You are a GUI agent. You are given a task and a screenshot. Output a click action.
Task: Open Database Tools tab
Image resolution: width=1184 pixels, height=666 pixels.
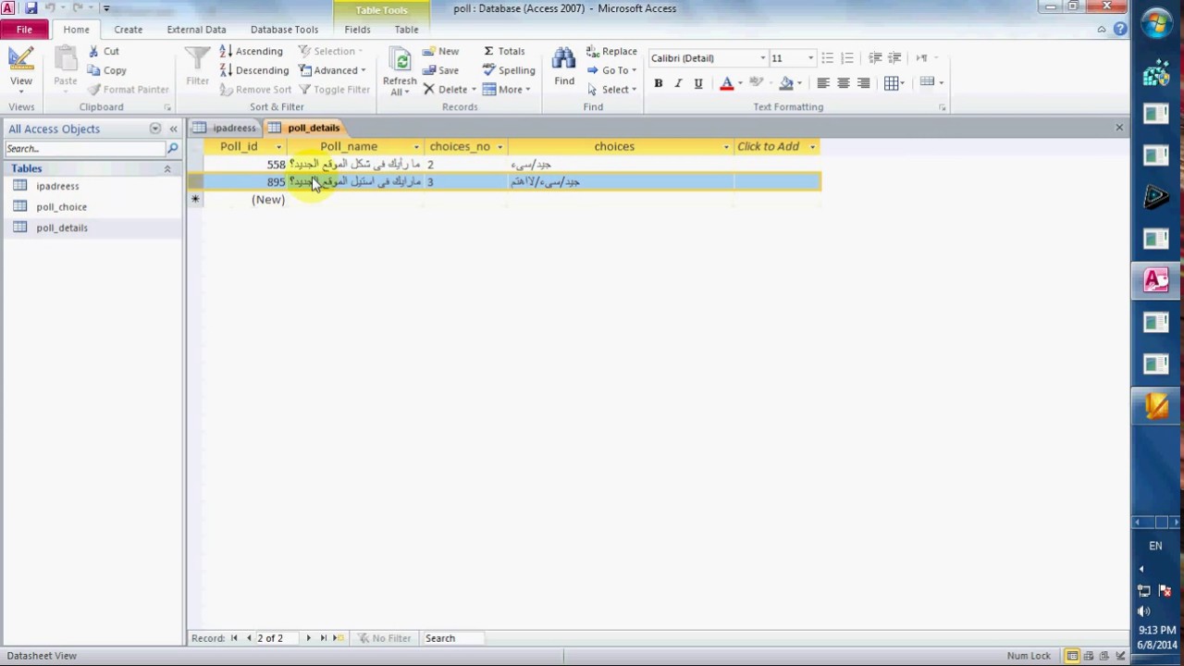coord(284,30)
